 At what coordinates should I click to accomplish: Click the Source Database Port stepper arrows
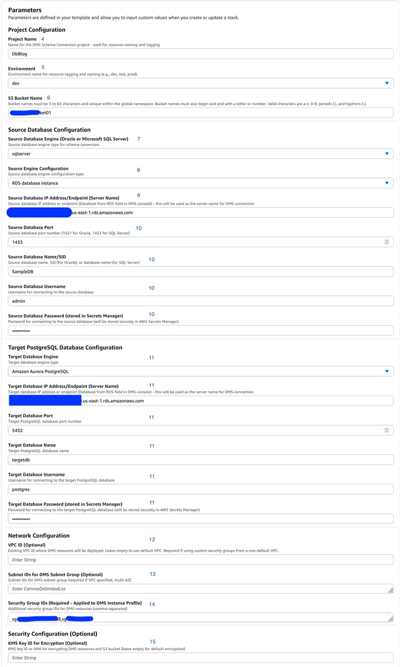[387, 242]
